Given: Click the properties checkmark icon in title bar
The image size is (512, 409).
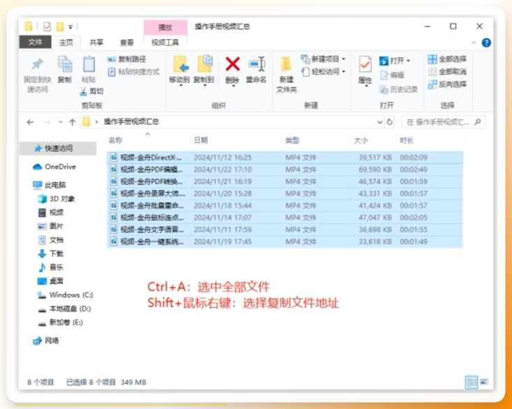Looking at the screenshot, I should pyautogui.click(x=47, y=27).
